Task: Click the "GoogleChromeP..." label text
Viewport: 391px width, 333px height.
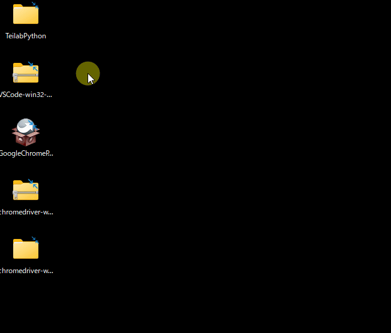Action: point(26,153)
